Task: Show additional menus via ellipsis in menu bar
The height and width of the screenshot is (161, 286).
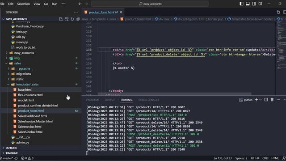Action: [63, 4]
